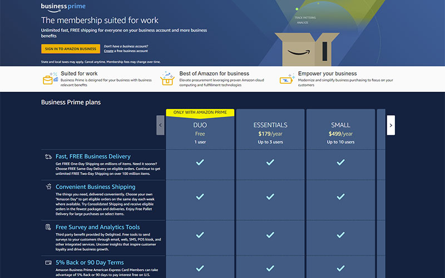Click the DUO checkmark for Convenient Business Shipping
This screenshot has width=445, height=278.
point(200,197)
